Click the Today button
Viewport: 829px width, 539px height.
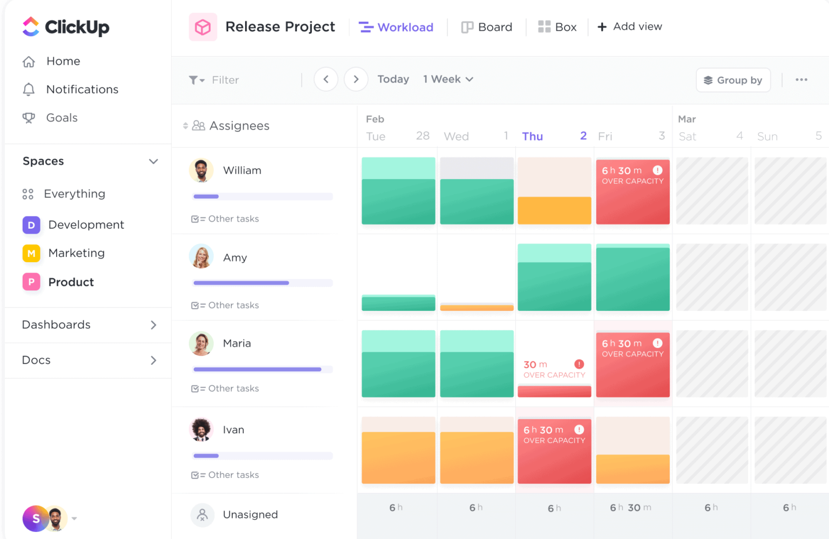(393, 79)
